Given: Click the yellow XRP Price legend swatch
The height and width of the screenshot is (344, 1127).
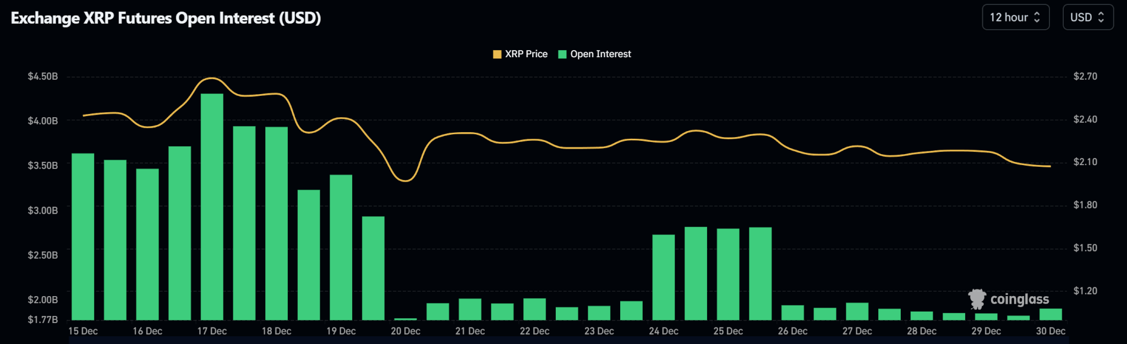Looking at the screenshot, I should [497, 54].
